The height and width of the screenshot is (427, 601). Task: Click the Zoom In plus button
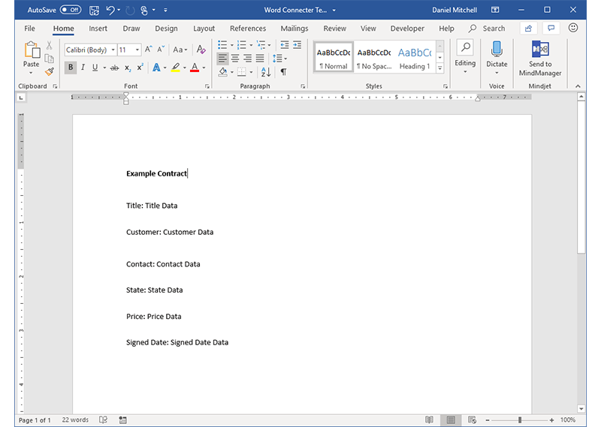(x=551, y=420)
